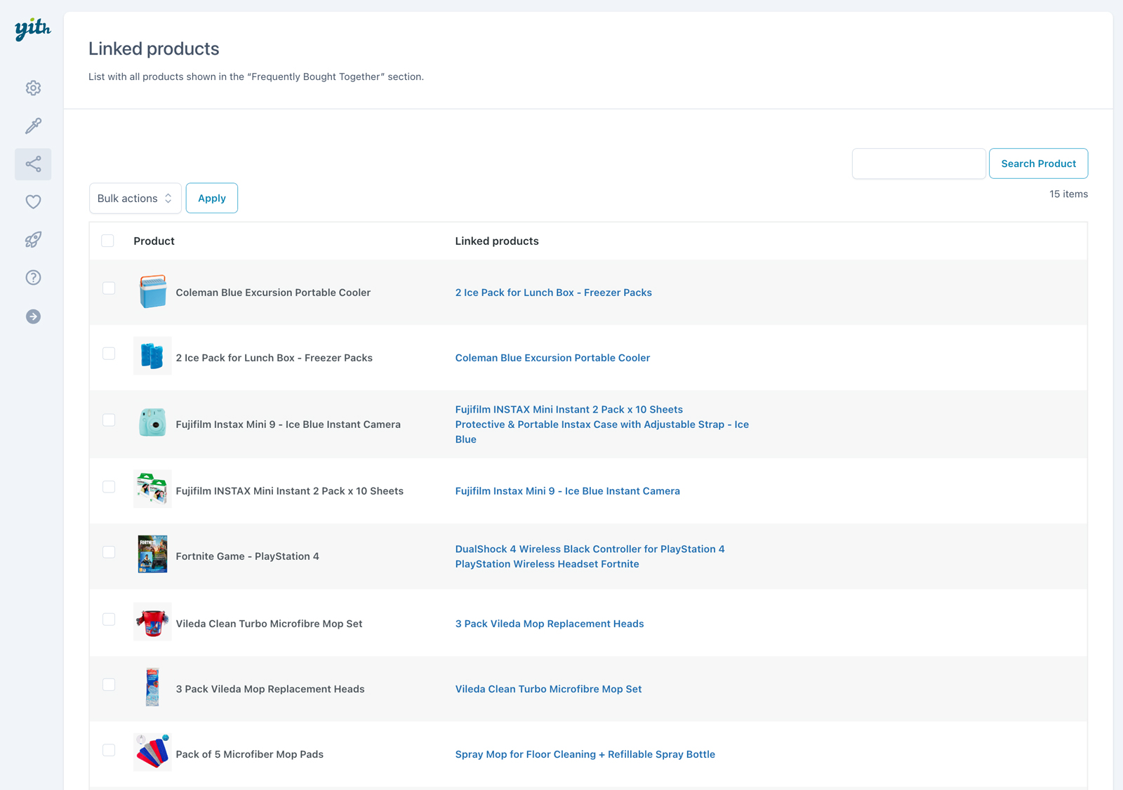Select checkbox for Pack of 5 Microfiber Mop Pads
The height and width of the screenshot is (790, 1123).
coord(109,750)
